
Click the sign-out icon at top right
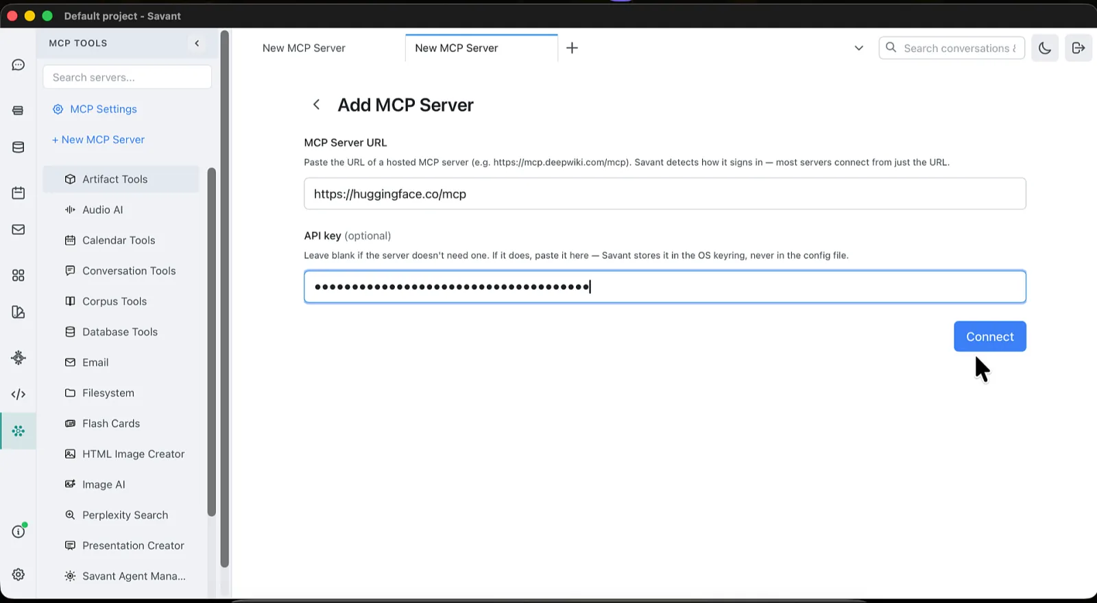[x=1078, y=48]
